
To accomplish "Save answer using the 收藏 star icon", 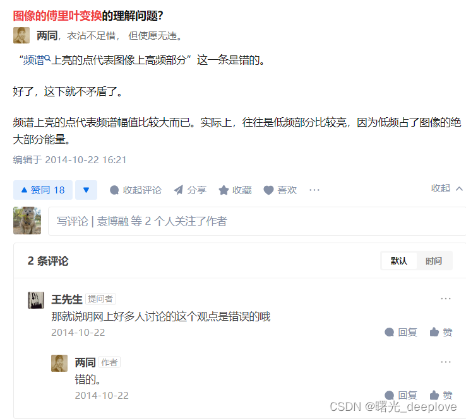I will [236, 190].
